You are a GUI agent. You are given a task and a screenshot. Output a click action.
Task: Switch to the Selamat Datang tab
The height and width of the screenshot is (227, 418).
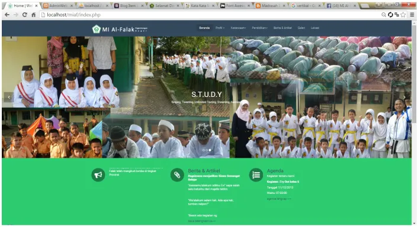point(163,5)
